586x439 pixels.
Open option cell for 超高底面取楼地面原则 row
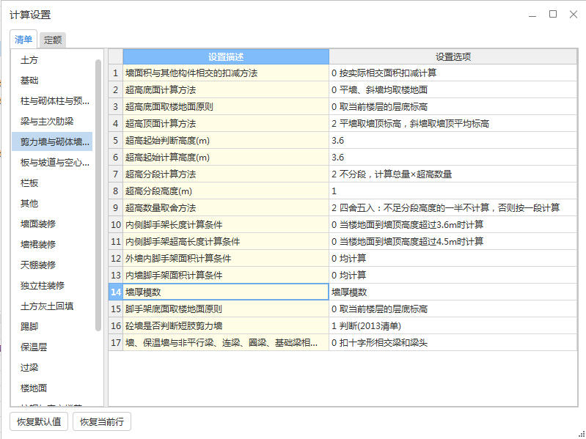(x=453, y=107)
